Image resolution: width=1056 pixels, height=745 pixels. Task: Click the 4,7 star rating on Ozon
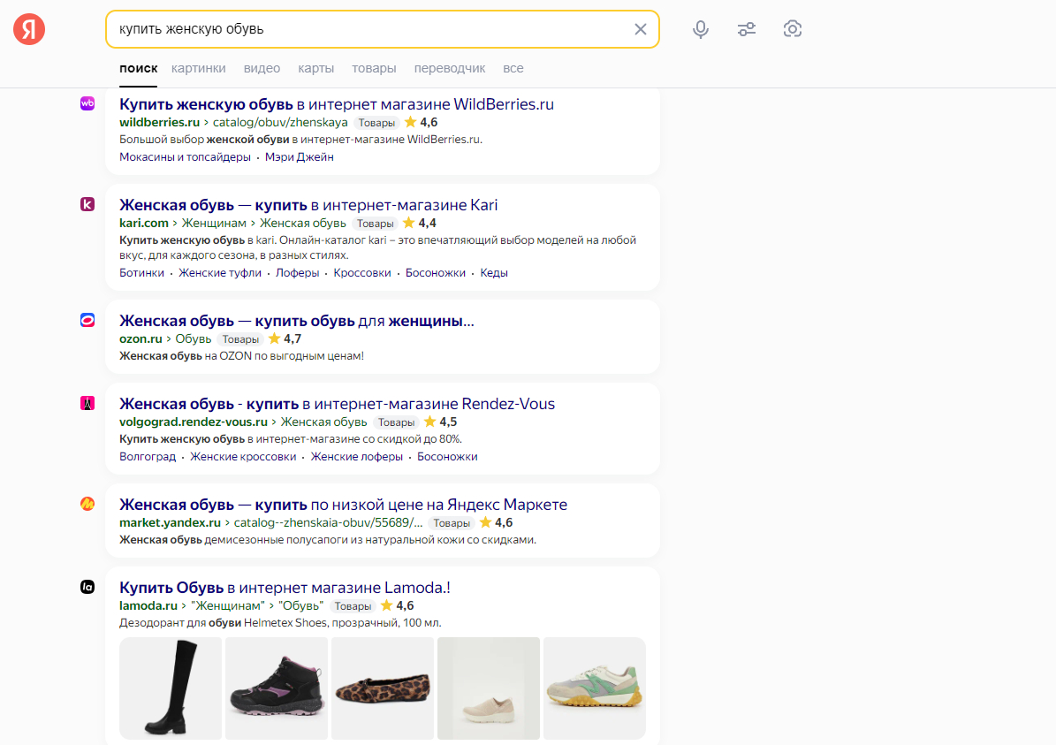(x=285, y=338)
